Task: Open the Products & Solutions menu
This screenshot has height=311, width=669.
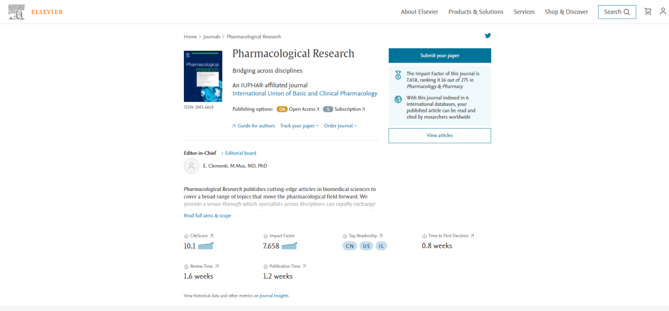Action: click(x=476, y=12)
